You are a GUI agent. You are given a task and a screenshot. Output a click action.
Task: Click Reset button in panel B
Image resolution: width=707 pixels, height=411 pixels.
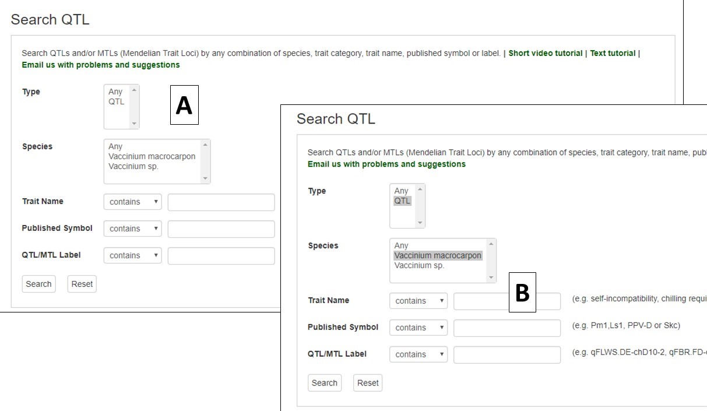(368, 383)
